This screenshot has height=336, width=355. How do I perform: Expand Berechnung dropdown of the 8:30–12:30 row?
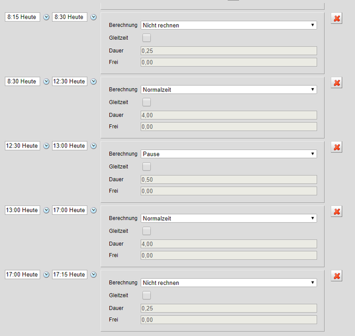(x=229, y=89)
